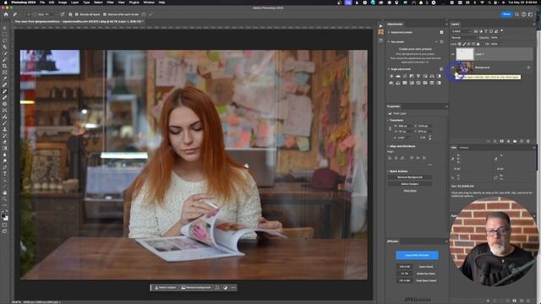Open the collapsed Actions play icon panel

pyautogui.click(x=381, y=25)
